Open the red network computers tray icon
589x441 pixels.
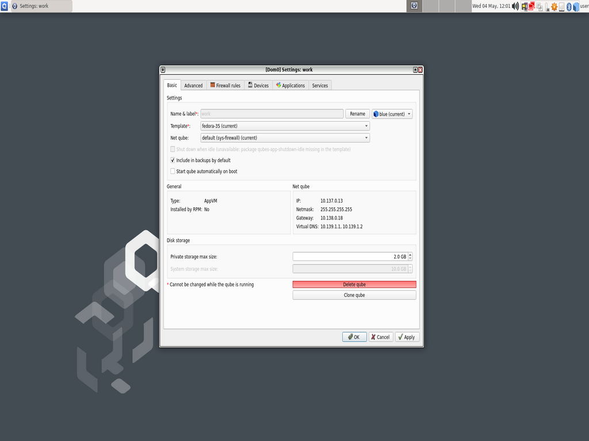click(531, 6)
